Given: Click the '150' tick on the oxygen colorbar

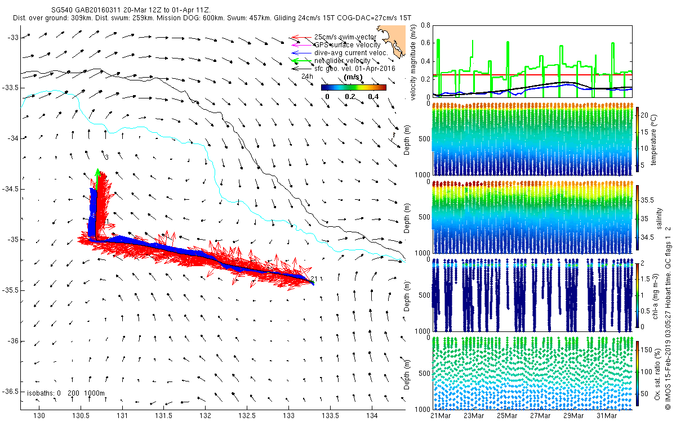Looking at the screenshot, I should [x=647, y=350].
